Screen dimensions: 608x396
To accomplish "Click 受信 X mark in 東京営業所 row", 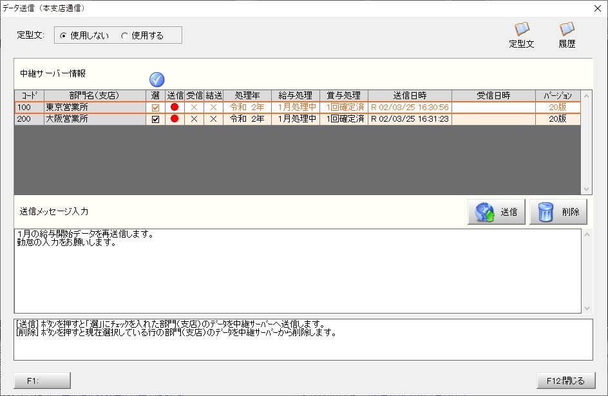I will pyautogui.click(x=195, y=108).
